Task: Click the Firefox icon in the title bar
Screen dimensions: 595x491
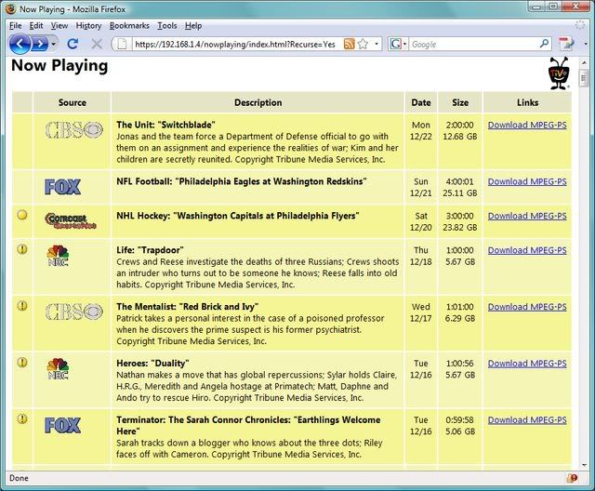Action: pos(11,8)
